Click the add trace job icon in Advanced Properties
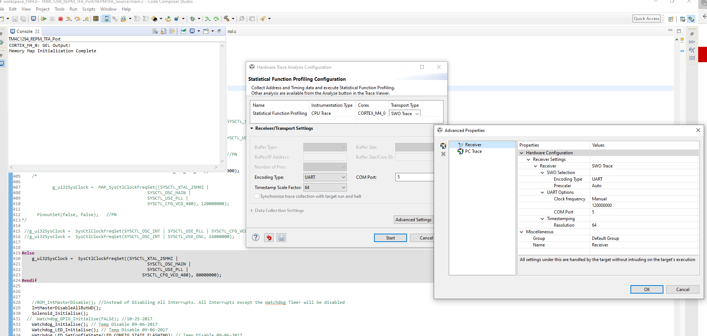This screenshot has width=707, height=336. 443,146
